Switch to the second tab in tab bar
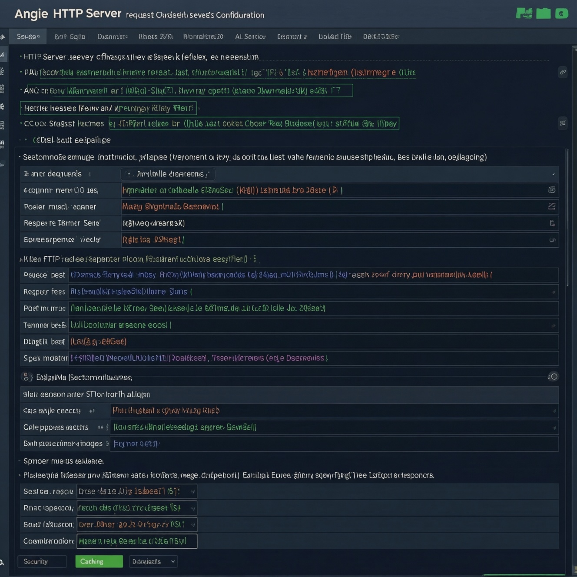Image resolution: width=577 pixels, height=577 pixels. [70, 36]
